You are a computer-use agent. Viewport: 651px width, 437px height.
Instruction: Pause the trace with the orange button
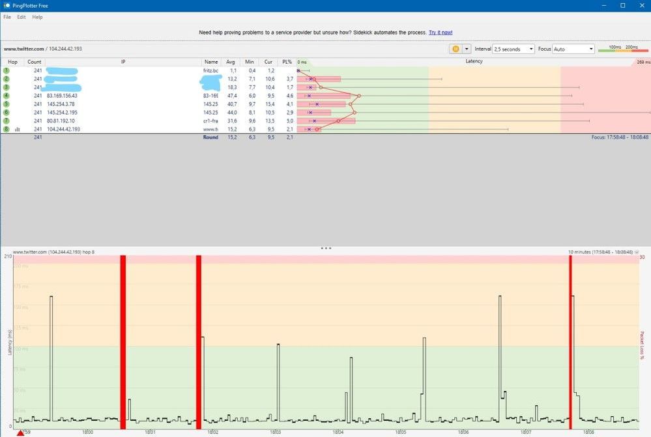[456, 49]
